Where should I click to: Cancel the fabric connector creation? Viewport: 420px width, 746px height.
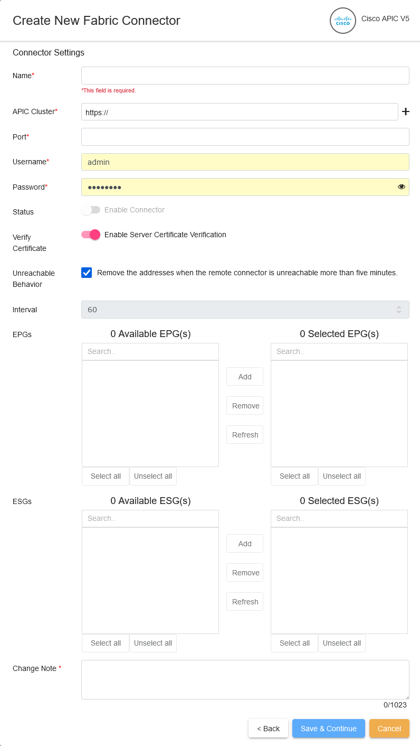(389, 728)
